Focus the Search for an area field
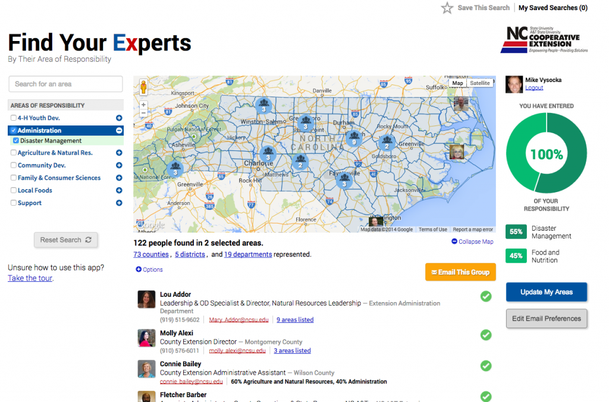This screenshot has width=609, height=402. [65, 84]
